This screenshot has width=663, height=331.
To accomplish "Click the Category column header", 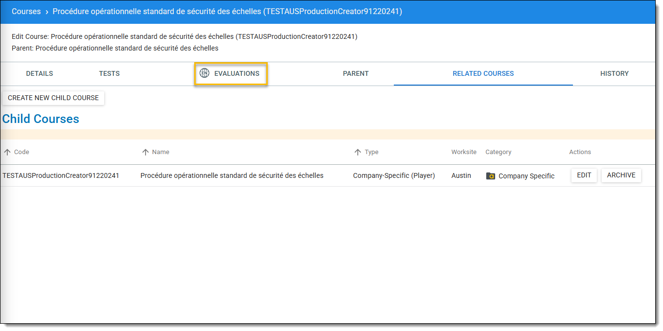I will (x=498, y=152).
